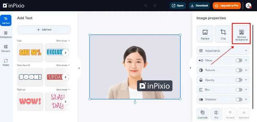Screen dimensions: 257x122
Task: Duplicate the selected image
Action: point(202,114)
